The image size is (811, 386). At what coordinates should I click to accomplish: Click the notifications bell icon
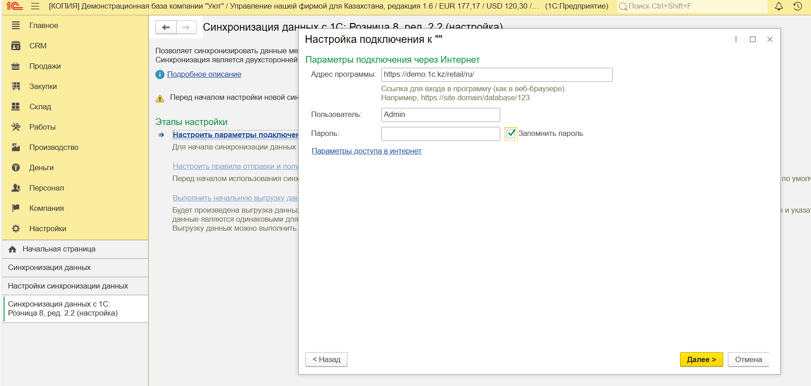tap(778, 6)
